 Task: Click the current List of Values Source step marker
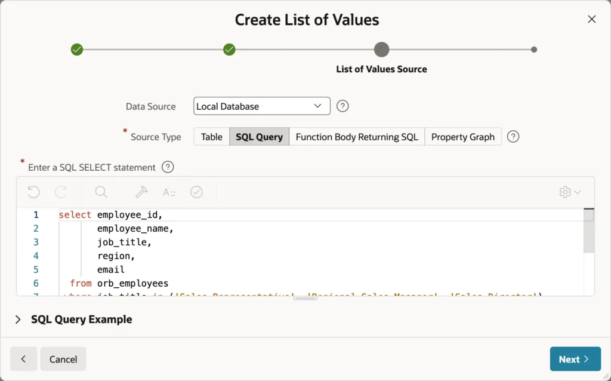[381, 50]
